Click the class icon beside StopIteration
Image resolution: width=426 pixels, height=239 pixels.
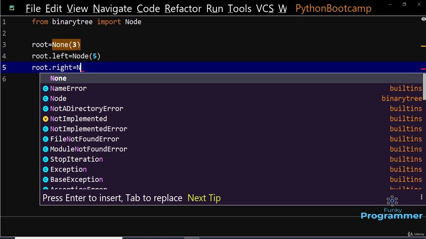[x=46, y=159]
